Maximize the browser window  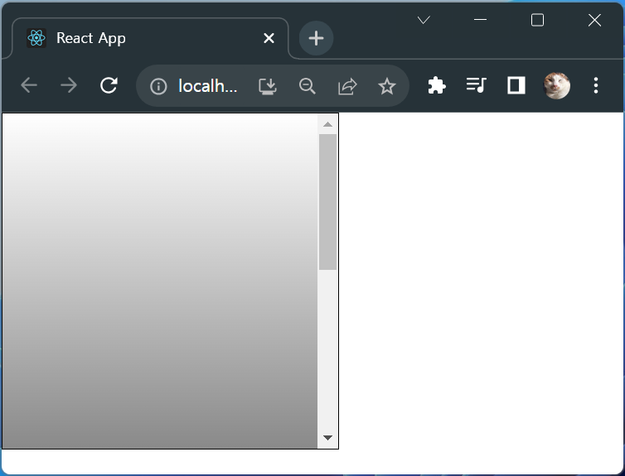coord(537,20)
